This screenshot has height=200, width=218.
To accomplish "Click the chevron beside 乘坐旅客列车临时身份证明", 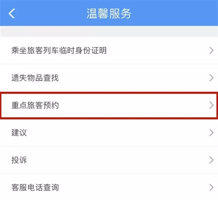I will 211,51.
